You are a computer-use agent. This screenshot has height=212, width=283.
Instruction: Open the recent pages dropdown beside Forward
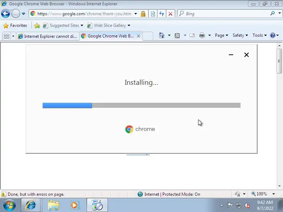click(23, 14)
